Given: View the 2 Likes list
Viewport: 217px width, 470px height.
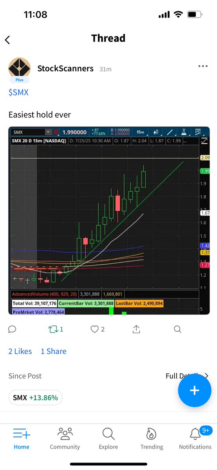Looking at the screenshot, I should (x=20, y=351).
